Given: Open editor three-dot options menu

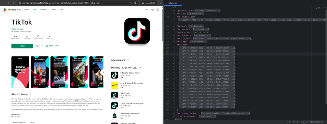Looking at the screenshot, I should coord(324,3).
